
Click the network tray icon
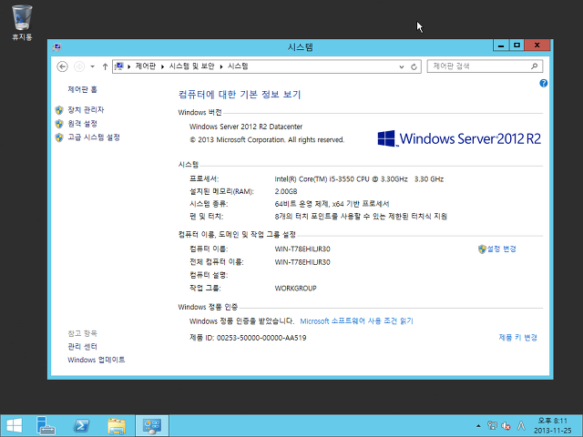click(x=492, y=425)
